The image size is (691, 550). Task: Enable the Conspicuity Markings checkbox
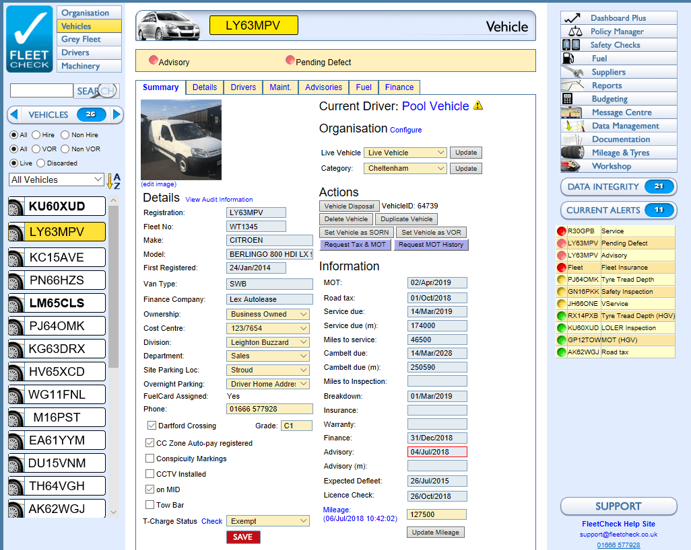point(151,459)
